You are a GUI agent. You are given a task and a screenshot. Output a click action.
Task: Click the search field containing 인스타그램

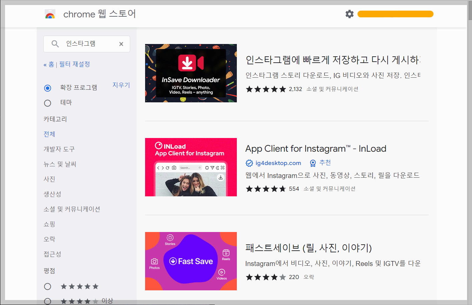click(x=87, y=44)
